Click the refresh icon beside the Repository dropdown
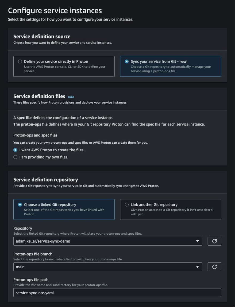The image size is (235, 307). [214, 241]
